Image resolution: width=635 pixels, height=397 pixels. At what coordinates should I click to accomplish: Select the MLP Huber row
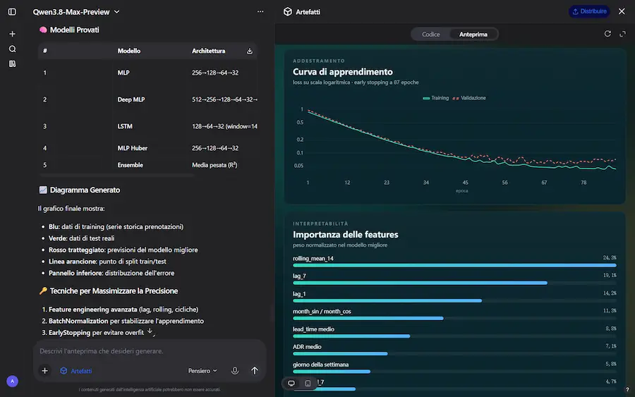148,148
